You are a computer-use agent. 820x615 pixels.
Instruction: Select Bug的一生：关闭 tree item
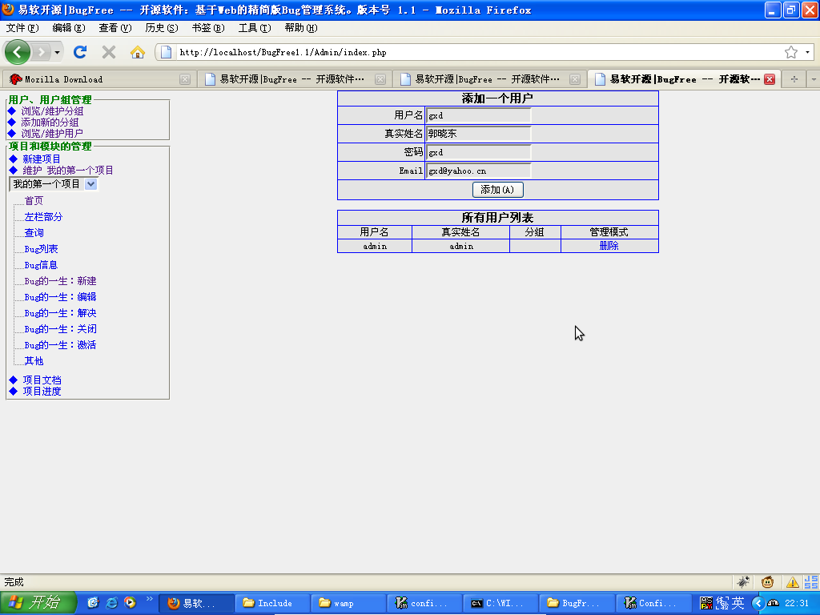click(60, 329)
